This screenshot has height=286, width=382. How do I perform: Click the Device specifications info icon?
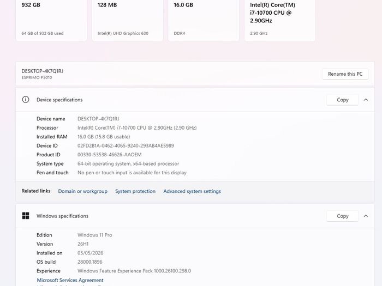[26, 100]
